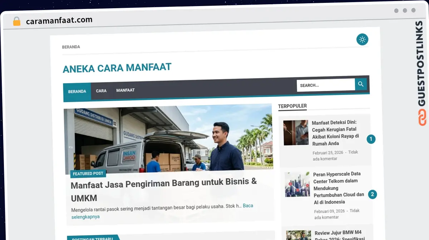429x240 pixels.
Task: Open the BMW M4 review post thumbnail
Action: pyautogui.click(x=299, y=235)
